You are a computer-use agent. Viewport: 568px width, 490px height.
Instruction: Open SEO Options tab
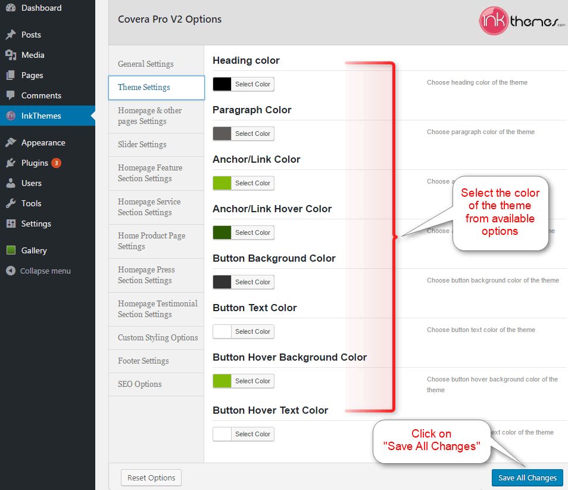point(156,384)
